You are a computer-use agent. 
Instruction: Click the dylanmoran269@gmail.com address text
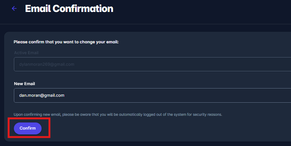click(46, 64)
